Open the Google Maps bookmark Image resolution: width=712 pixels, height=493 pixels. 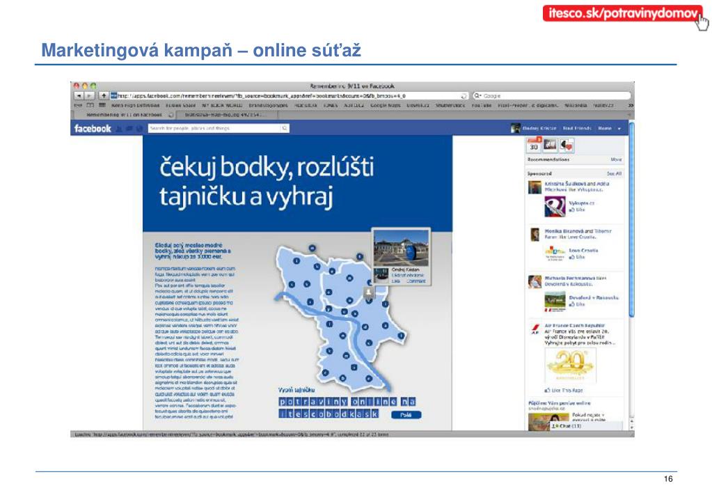pos(386,105)
